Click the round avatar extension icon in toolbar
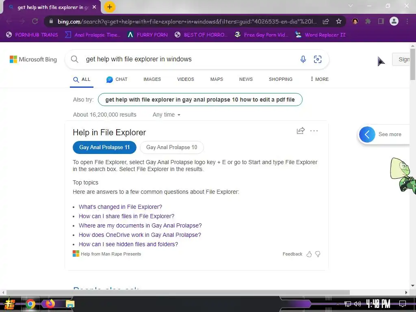The height and width of the screenshot is (312, 416). point(355,21)
